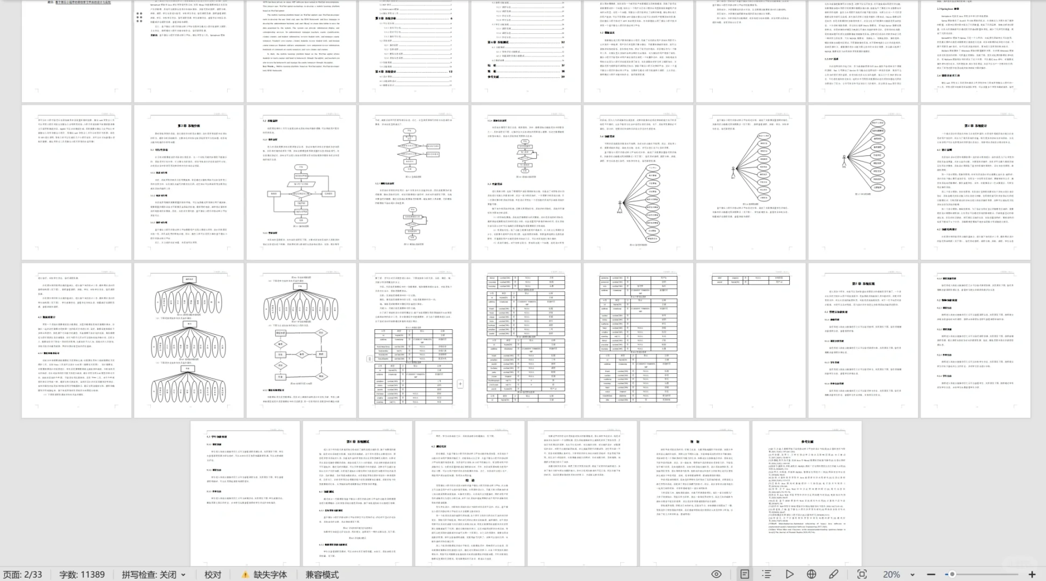Viewport: 1046px width, 581px height.
Task: Open the 20% zoom level dropdown
Action: [x=912, y=575]
